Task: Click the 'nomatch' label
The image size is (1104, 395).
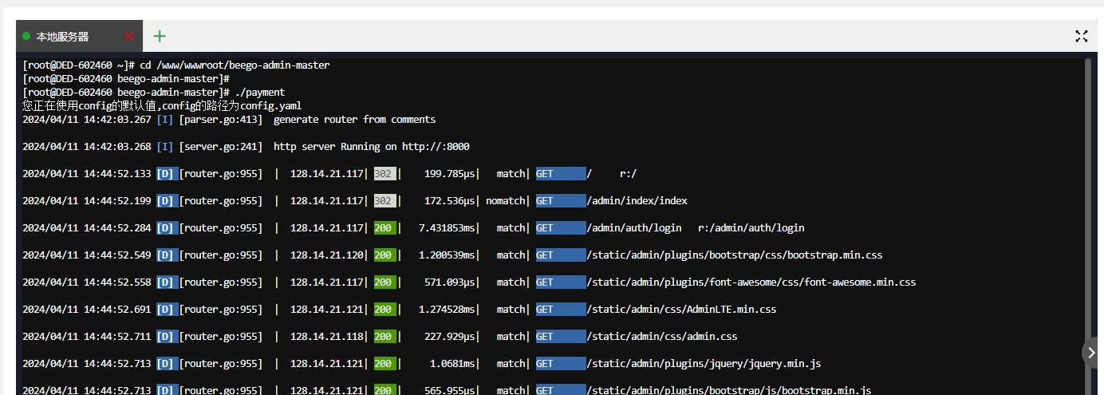Action: [506, 201]
